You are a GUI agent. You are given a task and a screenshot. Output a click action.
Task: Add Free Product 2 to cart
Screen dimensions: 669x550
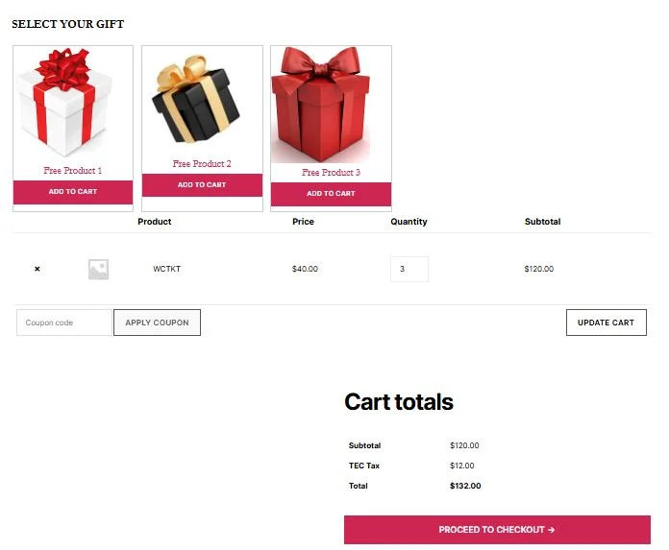coord(202,185)
